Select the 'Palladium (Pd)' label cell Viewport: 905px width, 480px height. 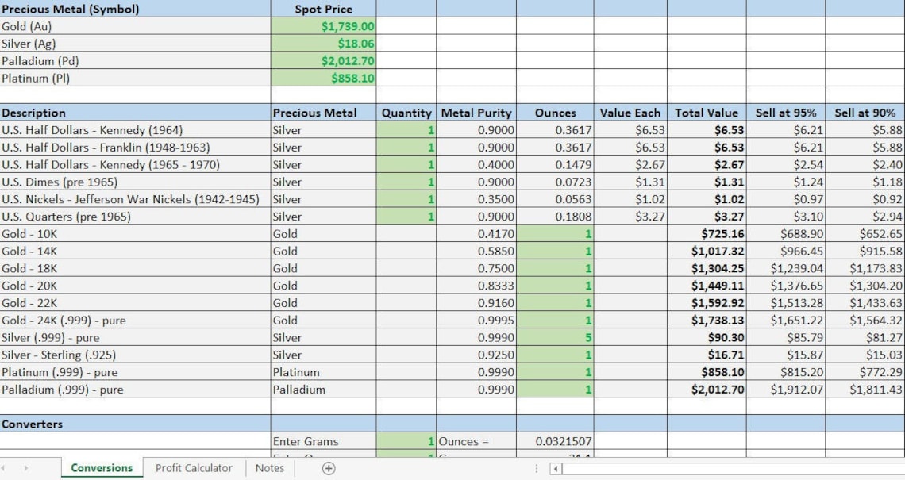(x=135, y=60)
